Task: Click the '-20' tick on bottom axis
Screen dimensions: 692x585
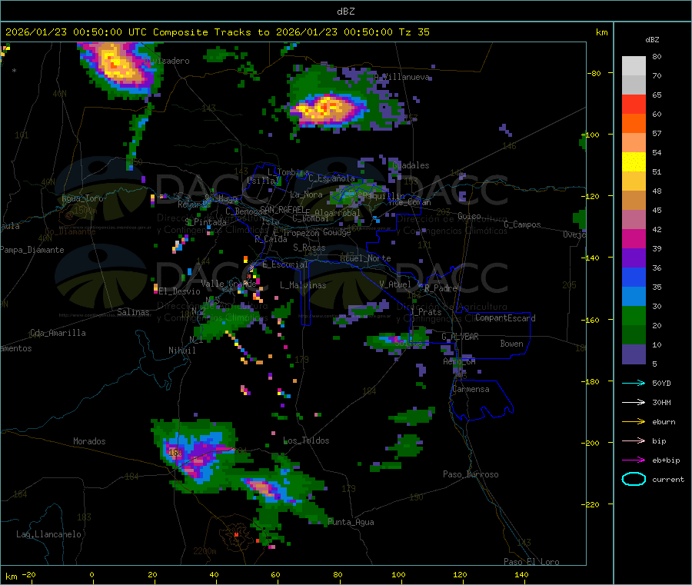Action: coord(28,574)
